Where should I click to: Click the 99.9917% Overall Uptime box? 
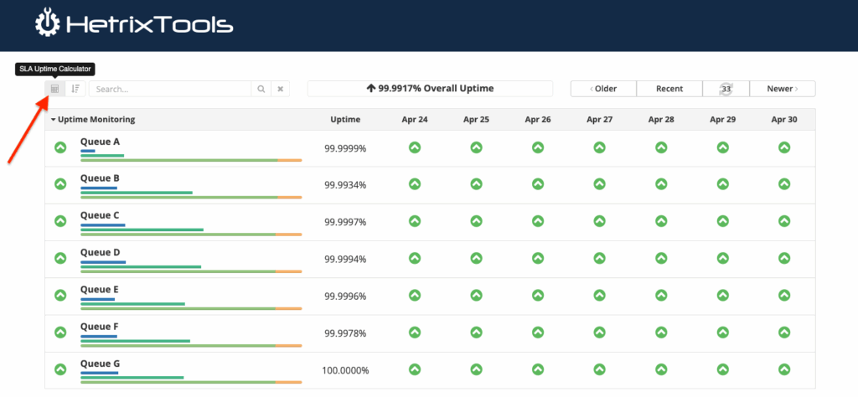point(430,89)
